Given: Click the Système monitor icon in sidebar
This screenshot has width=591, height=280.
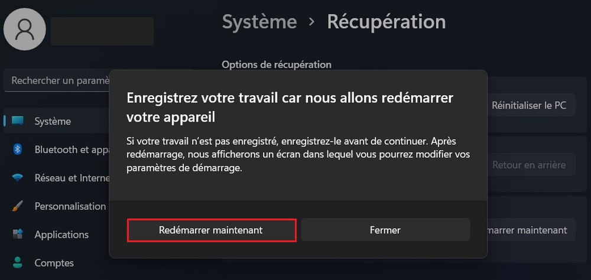Looking at the screenshot, I should (18, 121).
